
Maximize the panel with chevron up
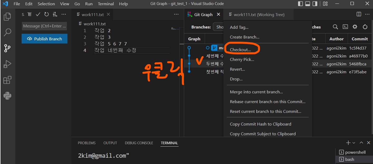coord(361,143)
